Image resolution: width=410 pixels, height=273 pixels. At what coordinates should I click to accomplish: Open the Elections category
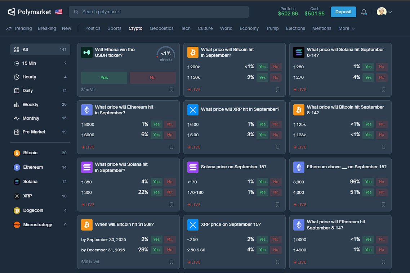[x=295, y=28]
